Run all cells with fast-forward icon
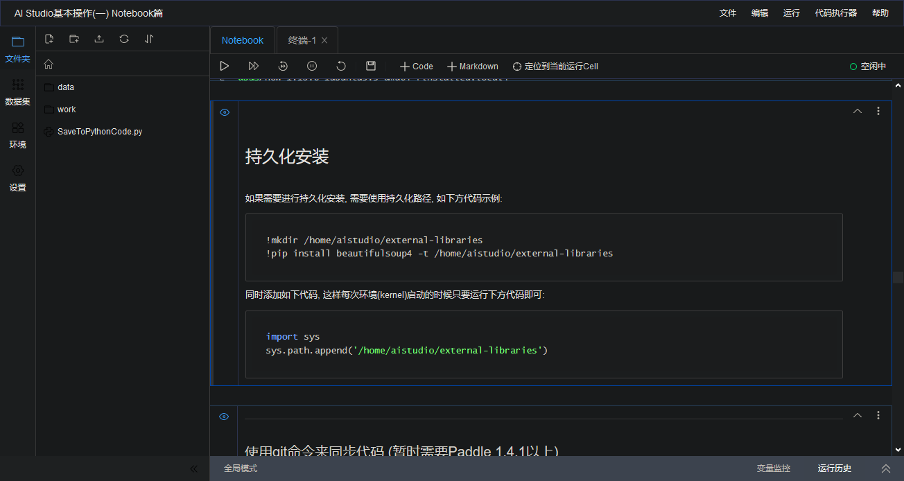This screenshot has height=481, width=904. point(253,66)
